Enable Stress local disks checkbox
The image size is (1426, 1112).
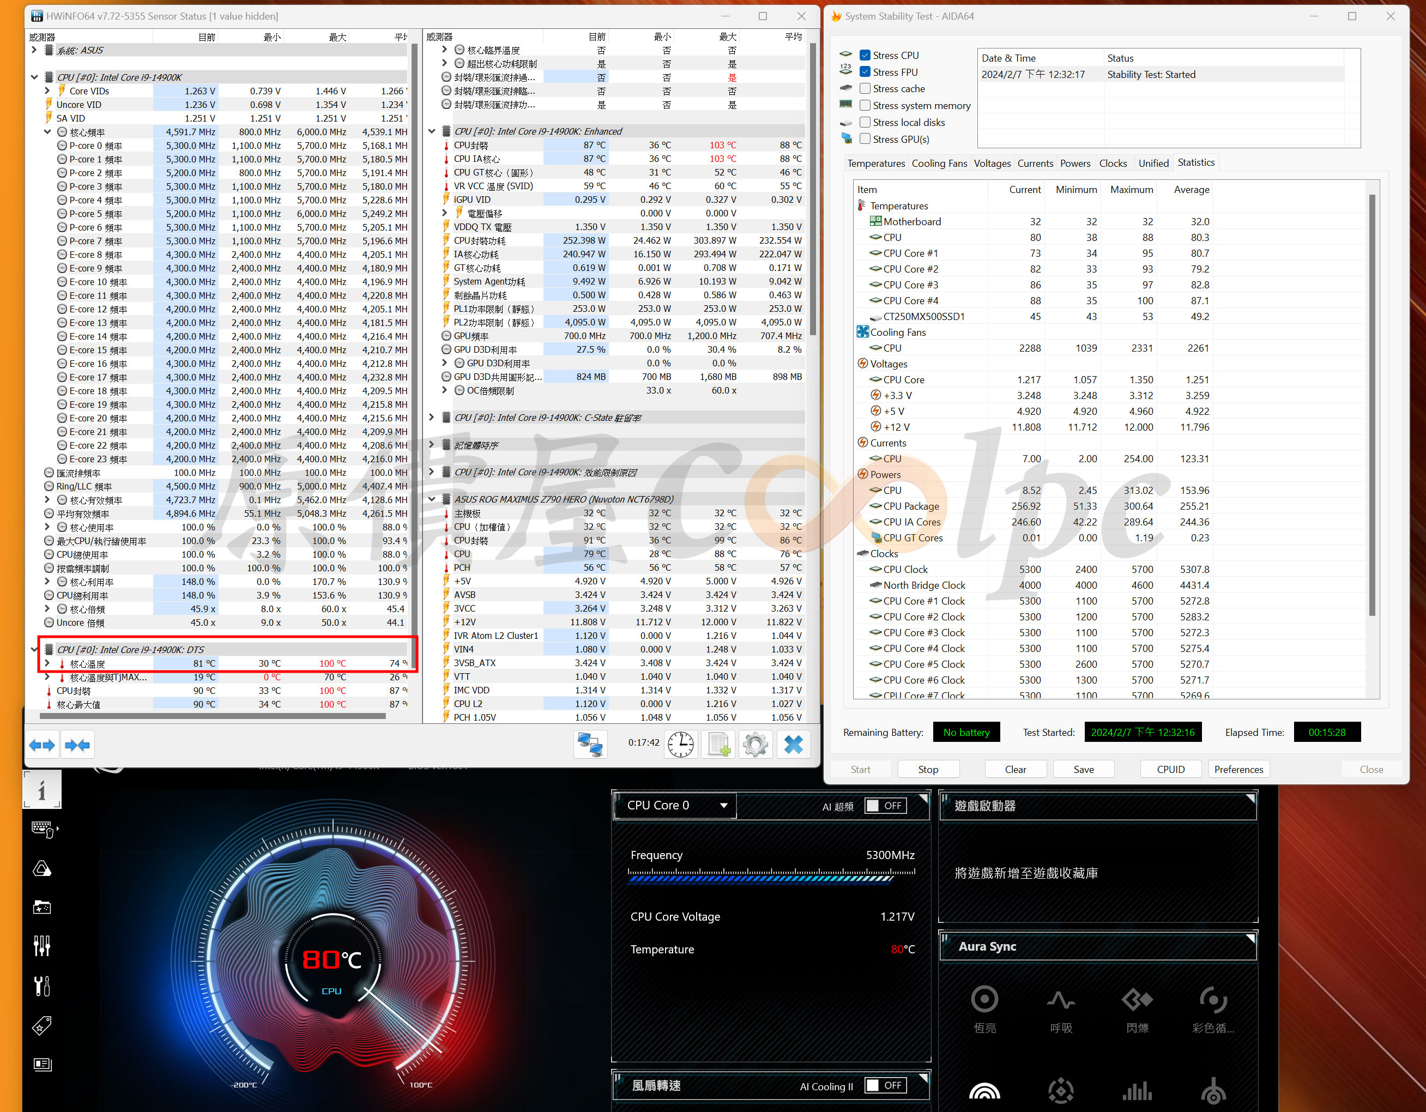tap(865, 122)
